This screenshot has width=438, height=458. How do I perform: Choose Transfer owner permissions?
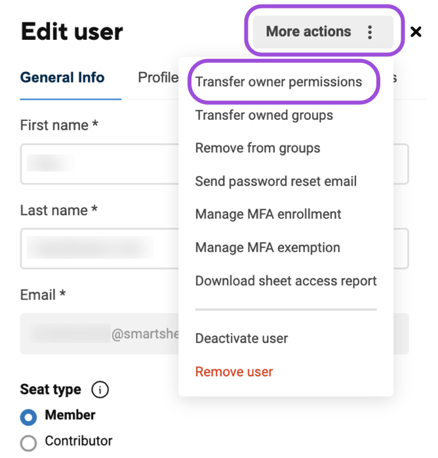click(x=279, y=82)
